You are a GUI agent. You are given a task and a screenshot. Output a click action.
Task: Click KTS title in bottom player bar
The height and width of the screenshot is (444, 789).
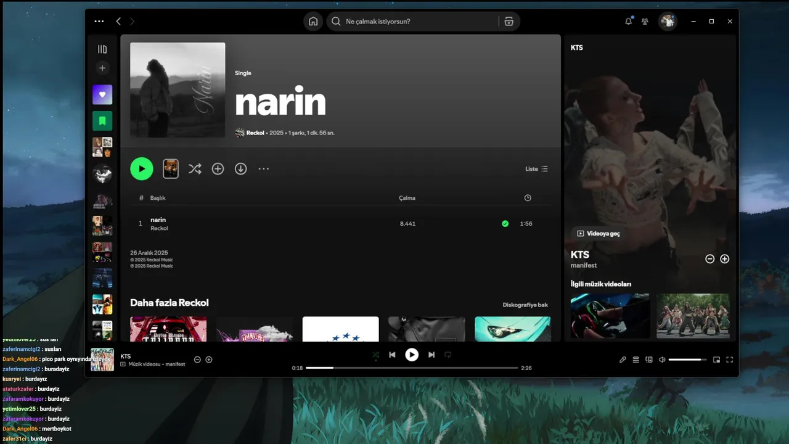pos(126,356)
